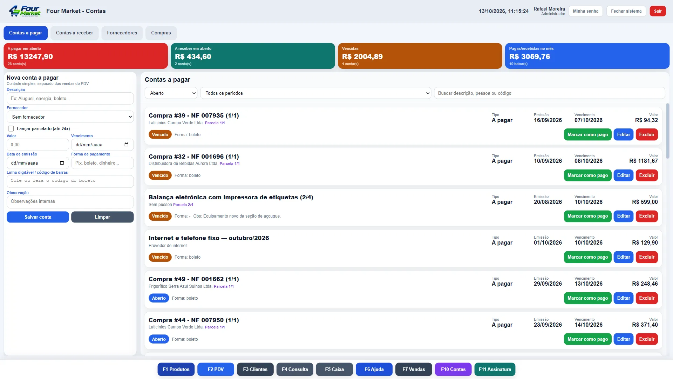Click Fechar sistema button
The width and height of the screenshot is (673, 379).
626,11
